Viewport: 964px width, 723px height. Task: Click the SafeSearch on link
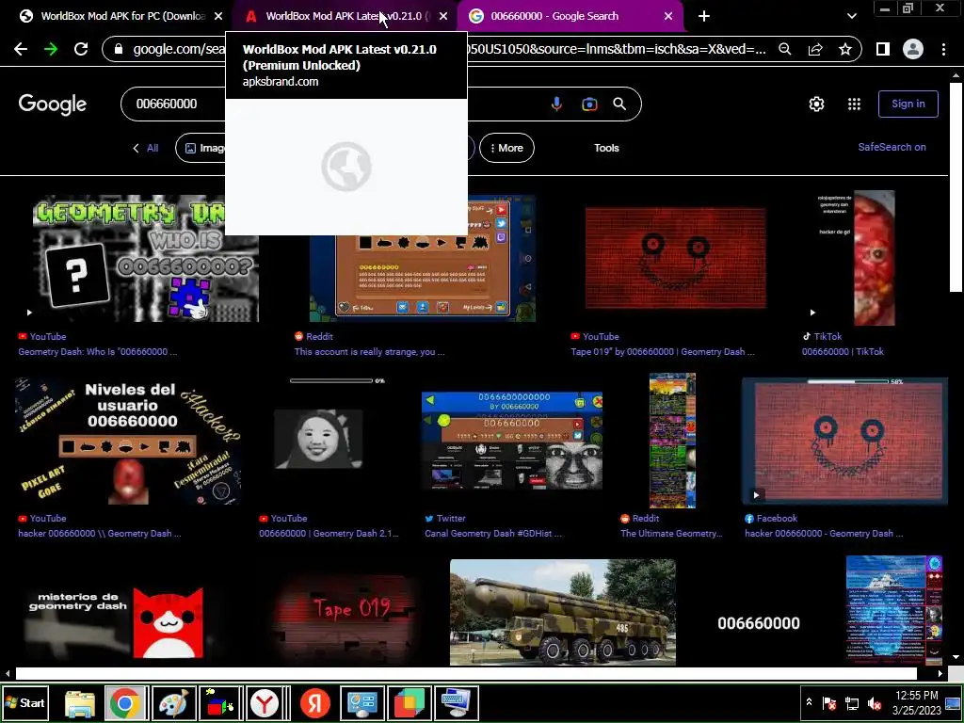coord(892,147)
